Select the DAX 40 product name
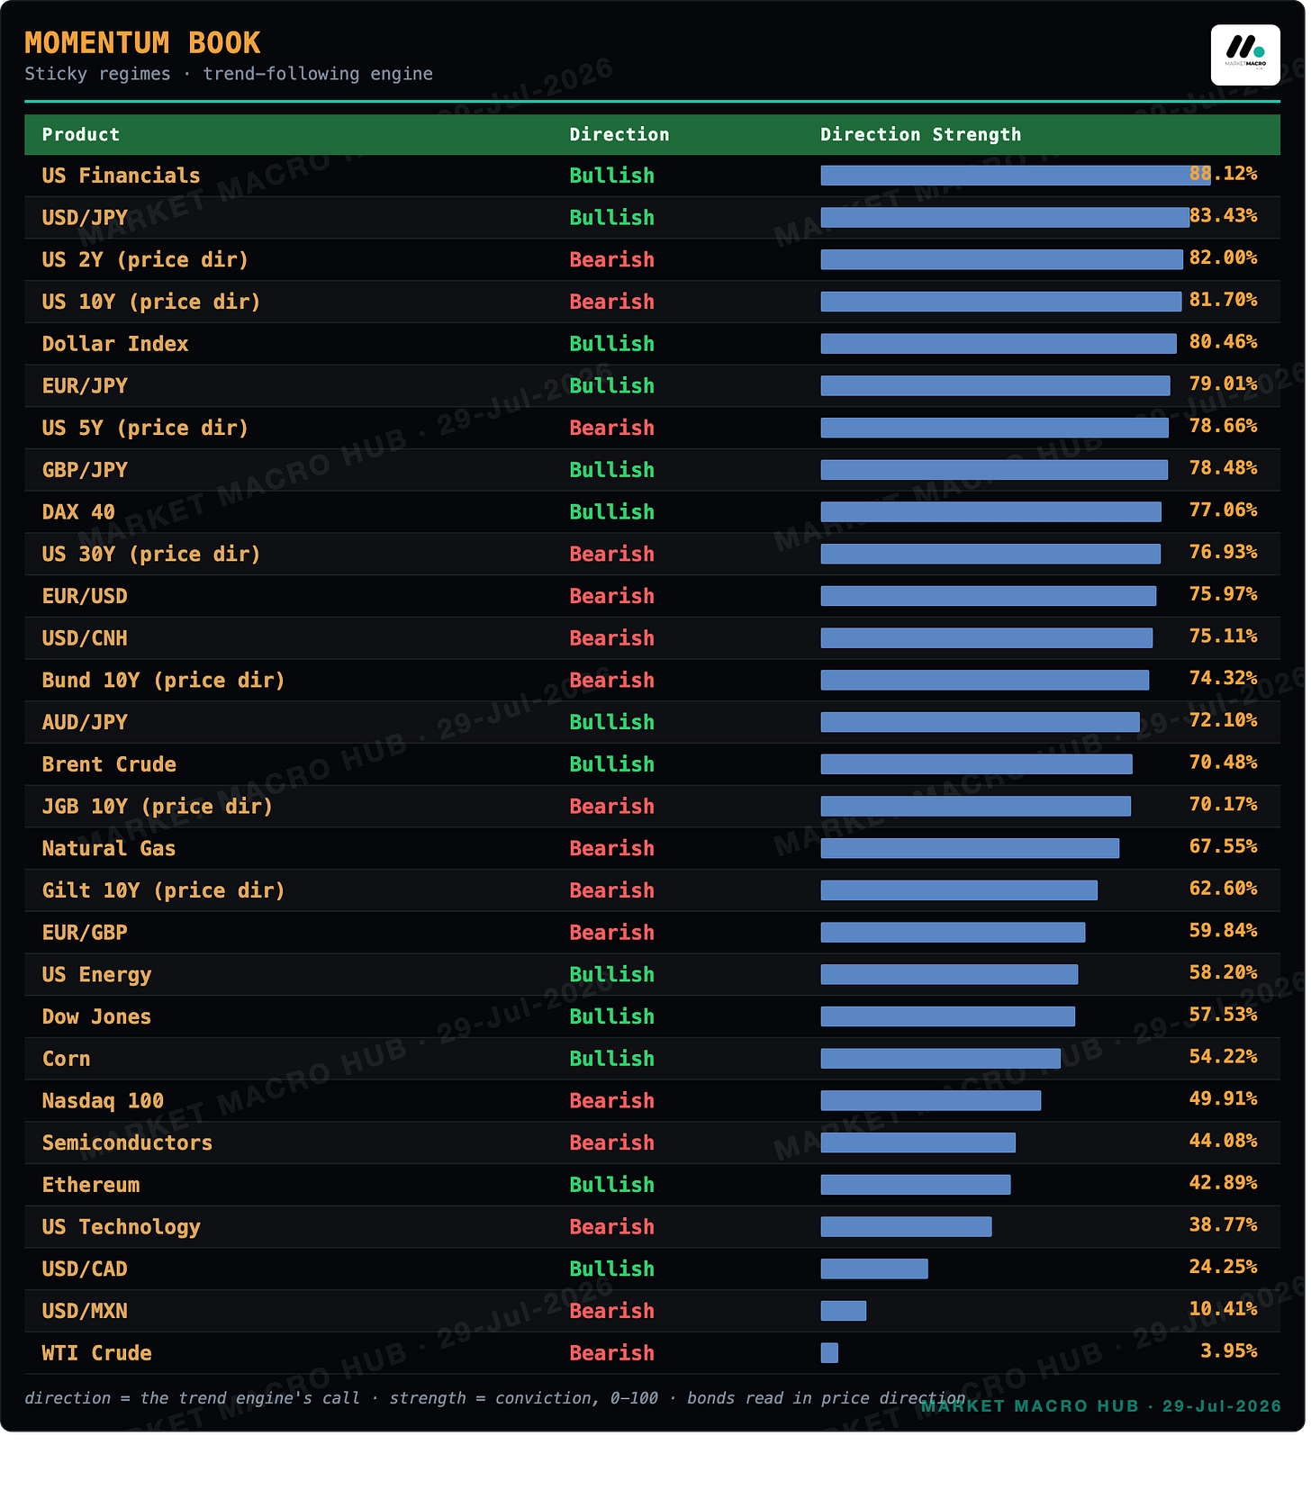Image resolution: width=1311 pixels, height=1508 pixels. tap(78, 512)
